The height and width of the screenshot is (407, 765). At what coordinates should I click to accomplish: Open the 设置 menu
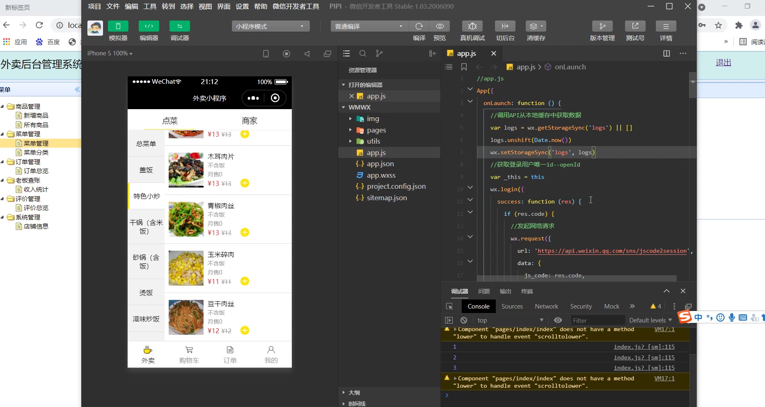pos(242,6)
